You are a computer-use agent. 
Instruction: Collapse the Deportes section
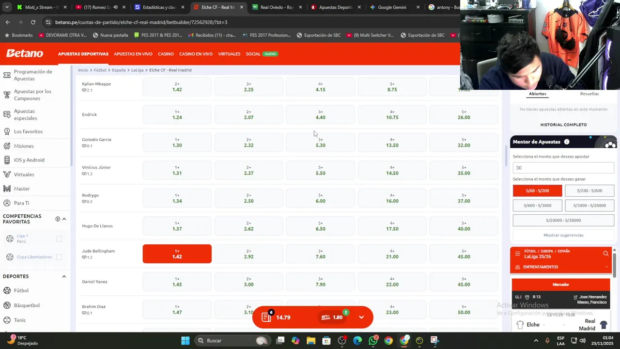pyautogui.click(x=64, y=276)
